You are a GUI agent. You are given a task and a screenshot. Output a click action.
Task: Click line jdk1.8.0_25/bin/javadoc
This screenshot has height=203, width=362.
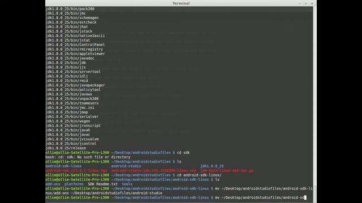pos(70,58)
